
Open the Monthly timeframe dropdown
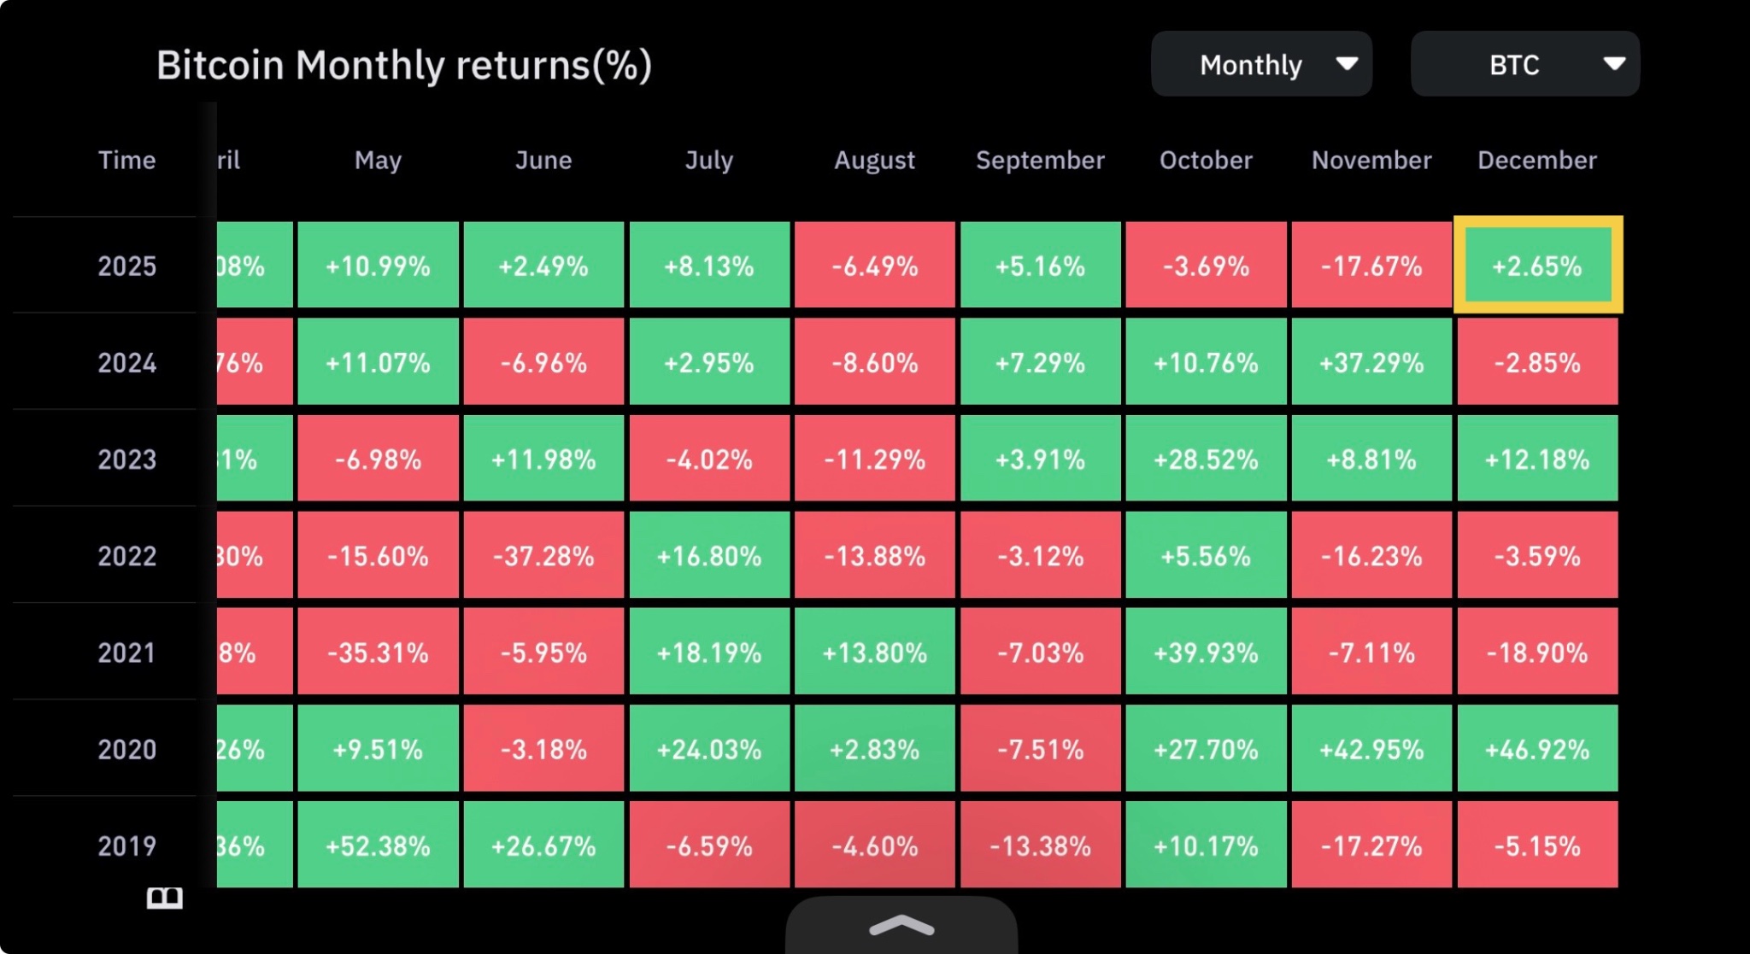1261,65
